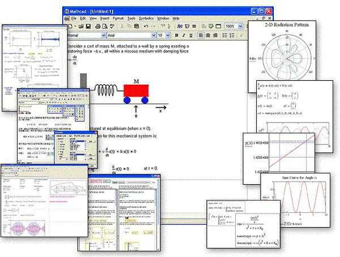Open the Format menu
This screenshot has width=340, height=257.
[x=118, y=19]
